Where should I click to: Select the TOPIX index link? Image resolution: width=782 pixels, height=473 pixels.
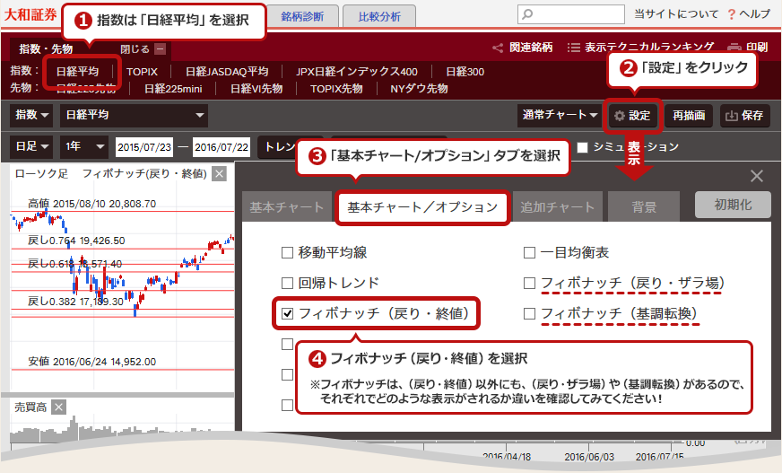[142, 72]
